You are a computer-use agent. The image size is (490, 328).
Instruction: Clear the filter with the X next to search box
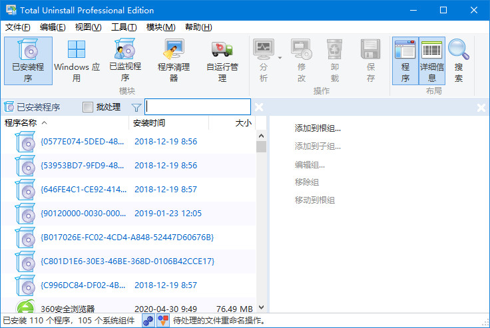(x=259, y=107)
